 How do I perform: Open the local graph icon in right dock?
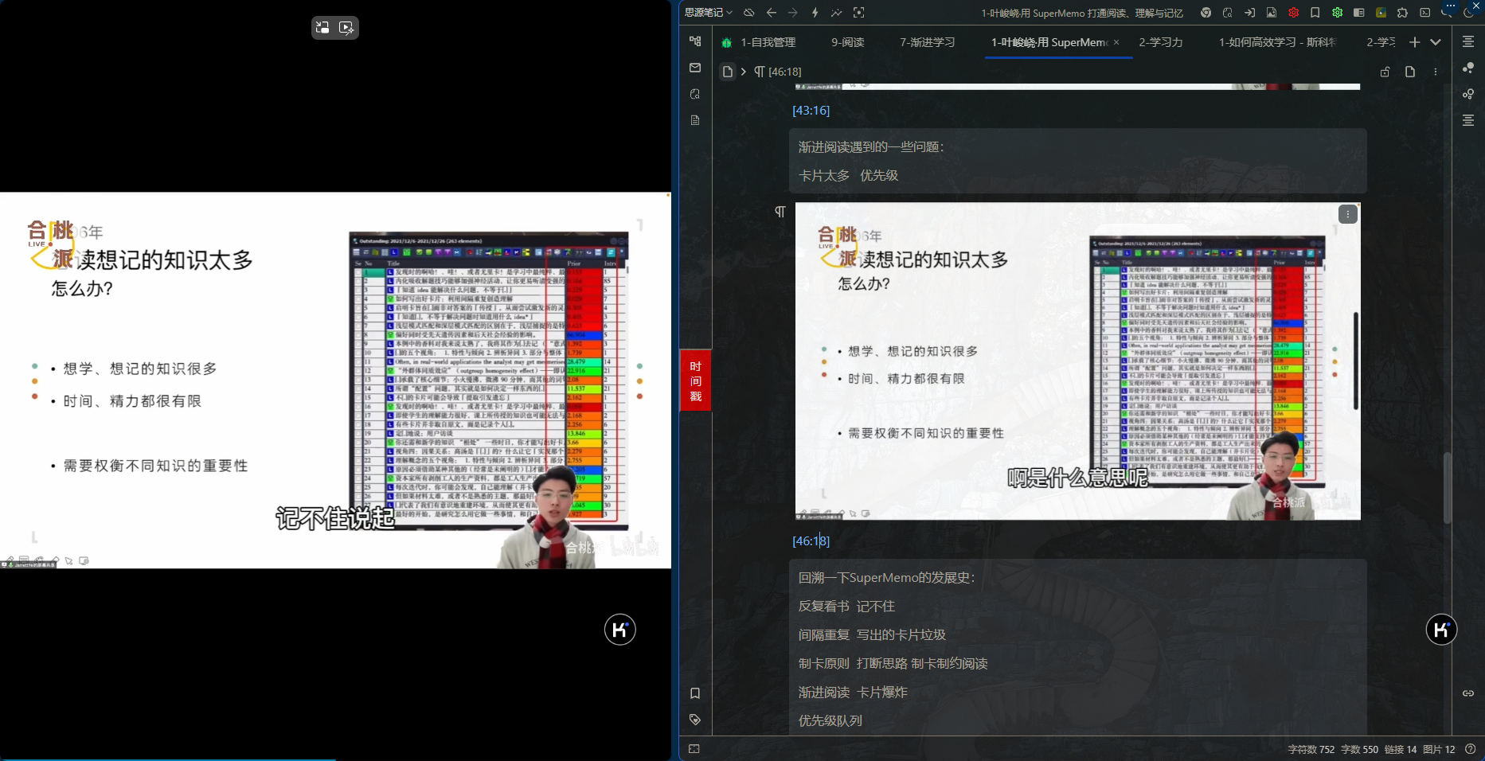pyautogui.click(x=1468, y=94)
